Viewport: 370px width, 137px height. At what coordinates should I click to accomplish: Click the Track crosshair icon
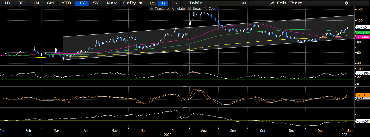(x=152, y=9)
